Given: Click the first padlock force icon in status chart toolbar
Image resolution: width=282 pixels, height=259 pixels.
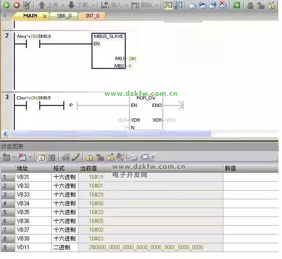Looking at the screenshot, I should click(89, 157).
